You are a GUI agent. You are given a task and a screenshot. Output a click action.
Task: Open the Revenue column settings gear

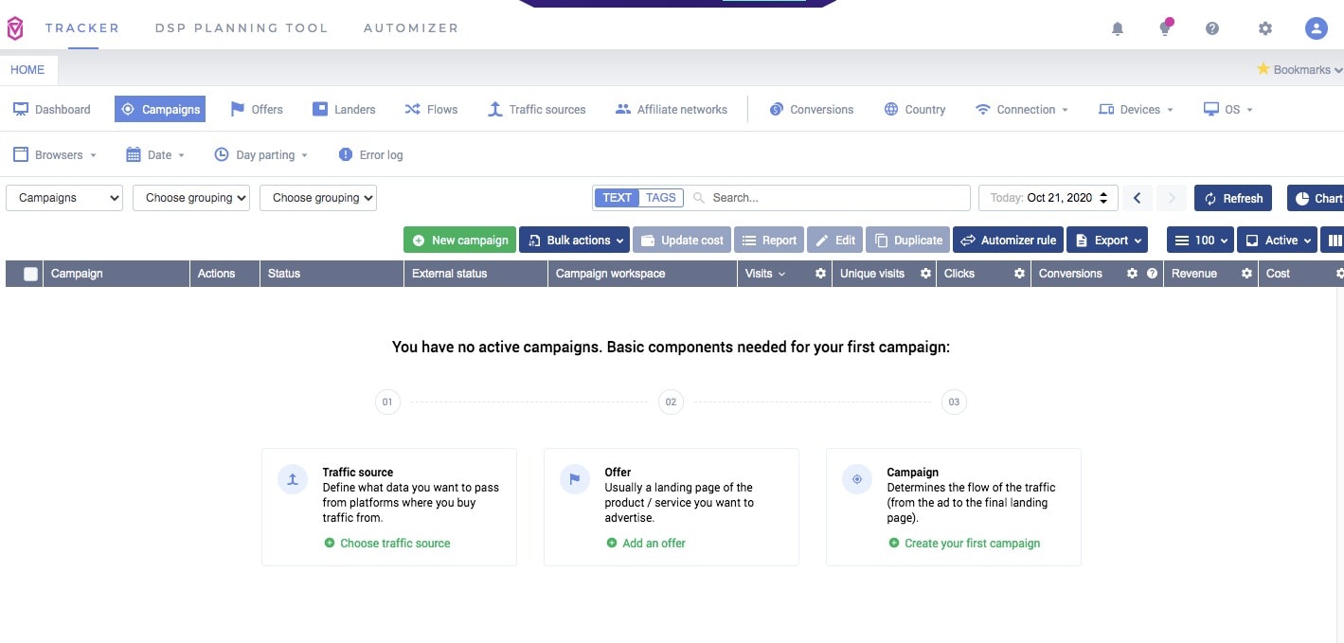click(1247, 274)
